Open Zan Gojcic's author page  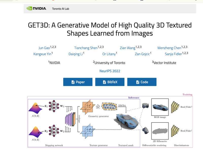142,54
